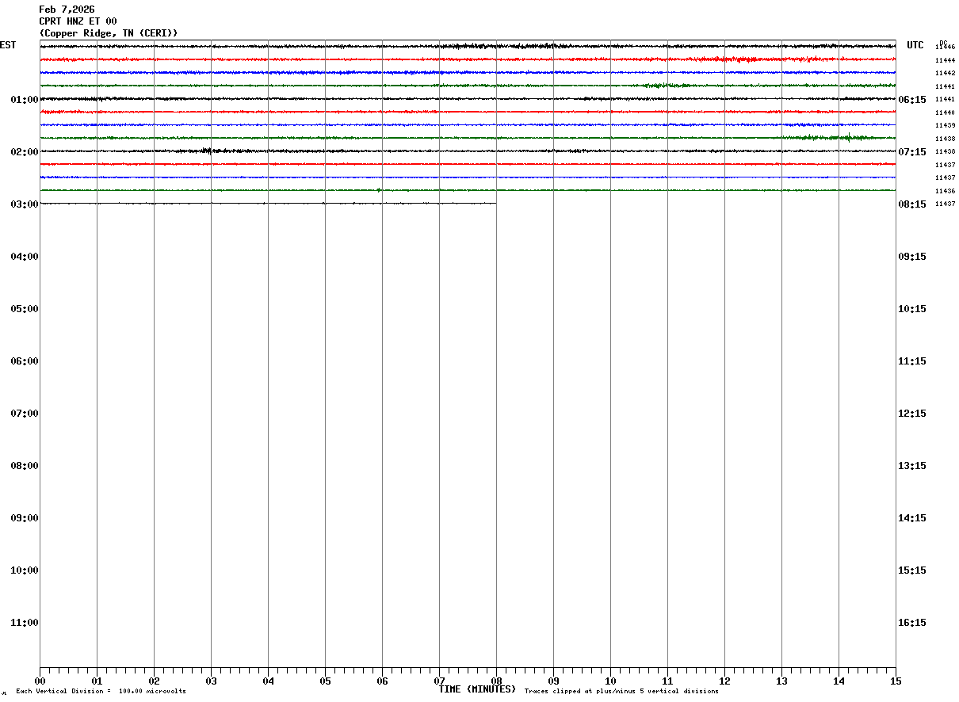Click the EST timezone label
This screenshot has height=702, width=959.
(8, 45)
